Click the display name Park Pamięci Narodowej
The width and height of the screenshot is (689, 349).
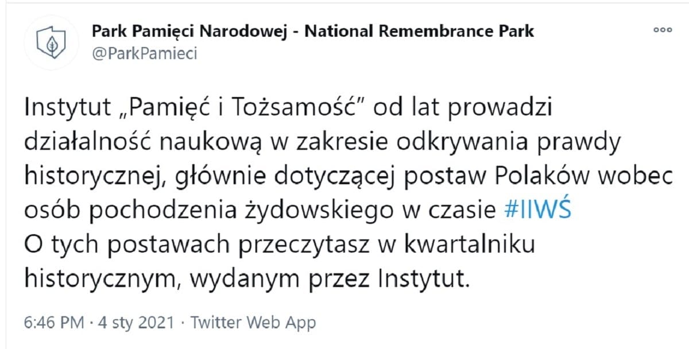pyautogui.click(x=190, y=32)
